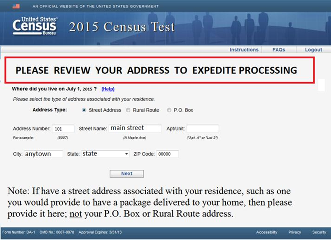Viewport: 331px width, 240px height.
Task: Open the Privacy footer link
Action: (295, 232)
